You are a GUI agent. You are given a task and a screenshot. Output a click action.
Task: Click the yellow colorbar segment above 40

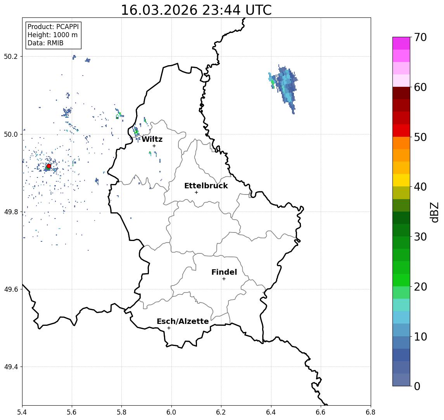[401, 180]
